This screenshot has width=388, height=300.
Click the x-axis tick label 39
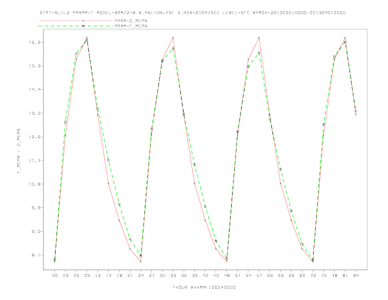[194, 275]
